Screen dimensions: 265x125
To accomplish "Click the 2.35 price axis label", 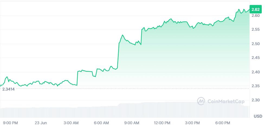I will [256, 86].
